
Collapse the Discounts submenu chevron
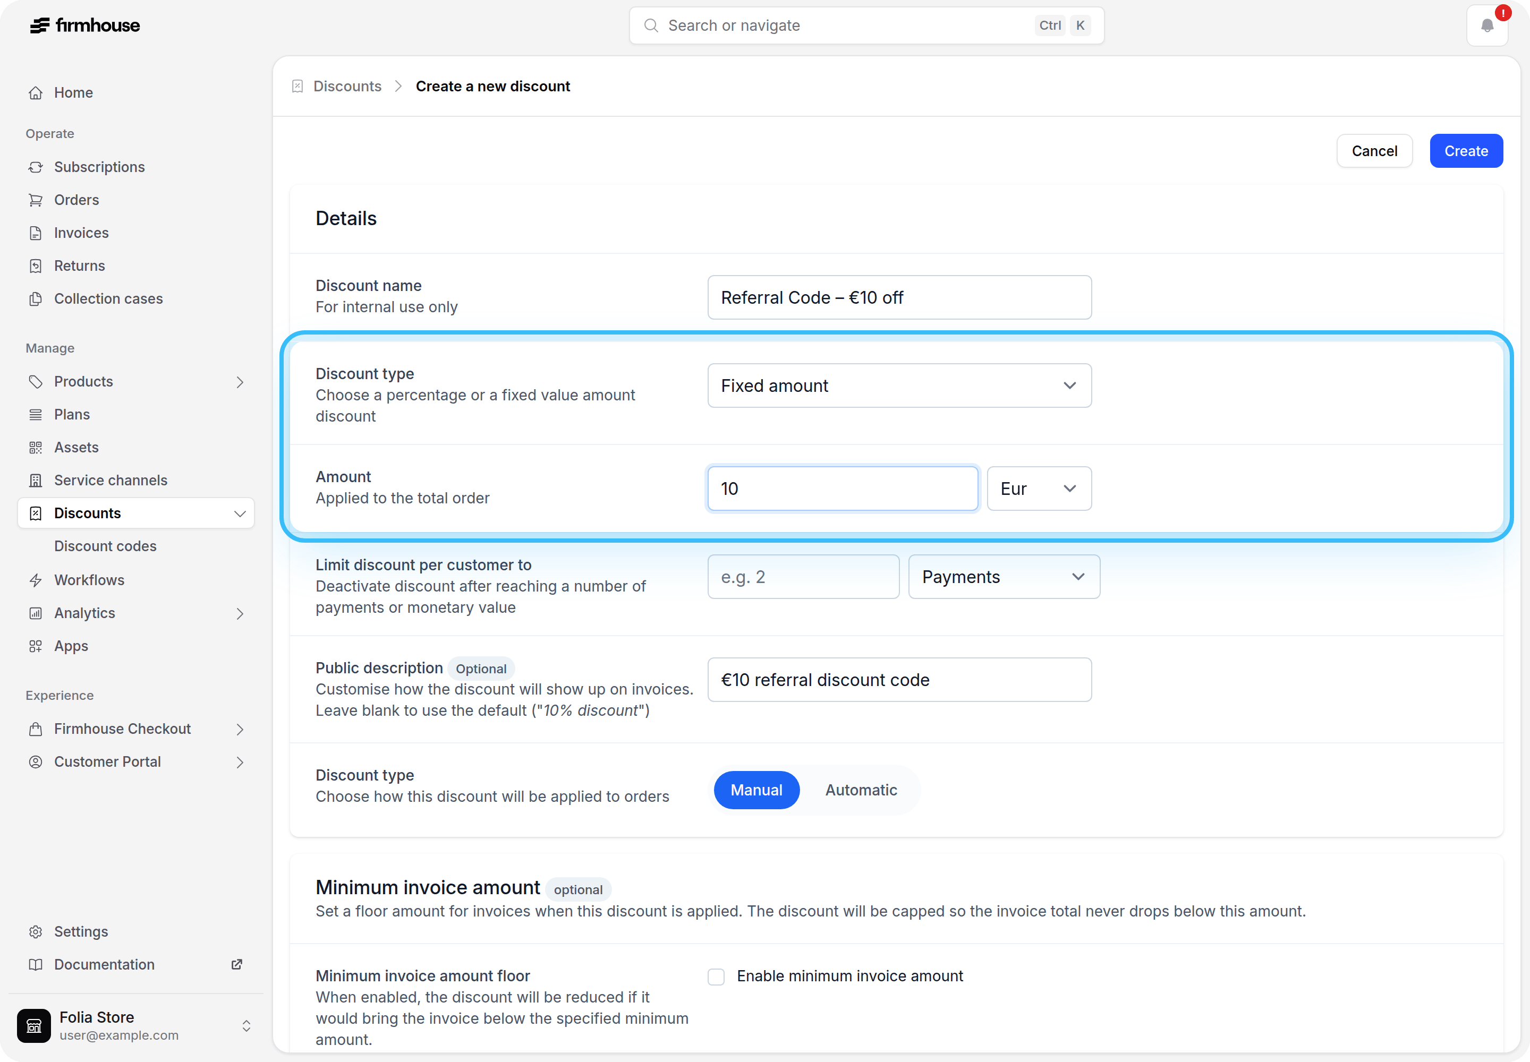pyautogui.click(x=240, y=513)
